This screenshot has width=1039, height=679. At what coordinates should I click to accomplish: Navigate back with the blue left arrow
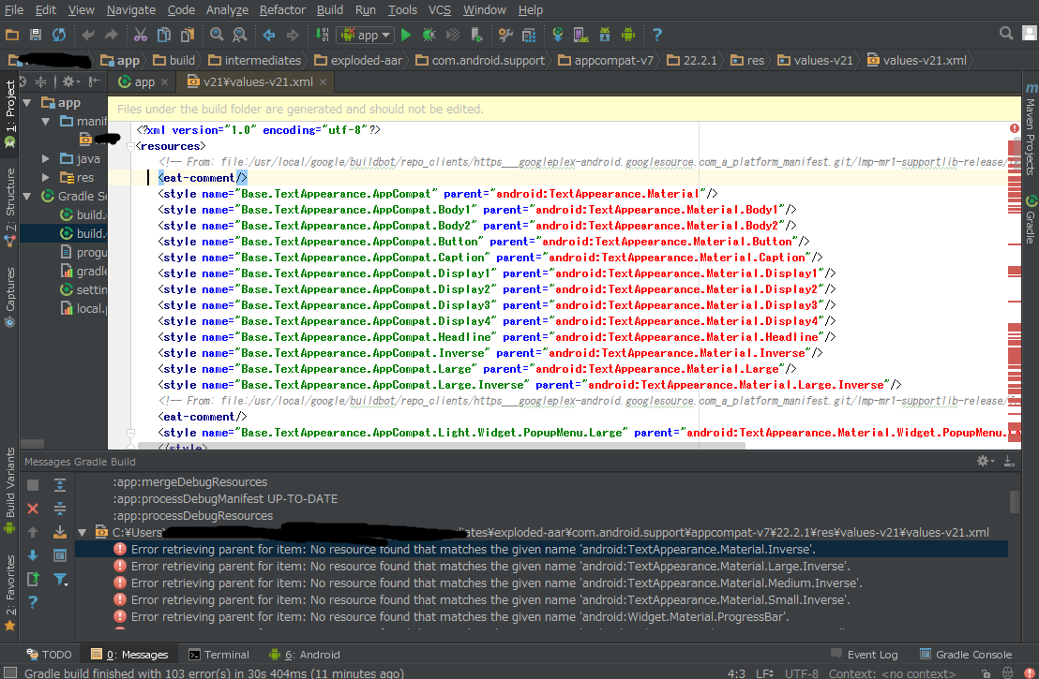click(269, 35)
